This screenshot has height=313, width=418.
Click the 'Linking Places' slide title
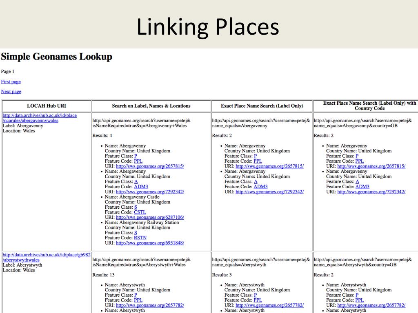point(208,26)
